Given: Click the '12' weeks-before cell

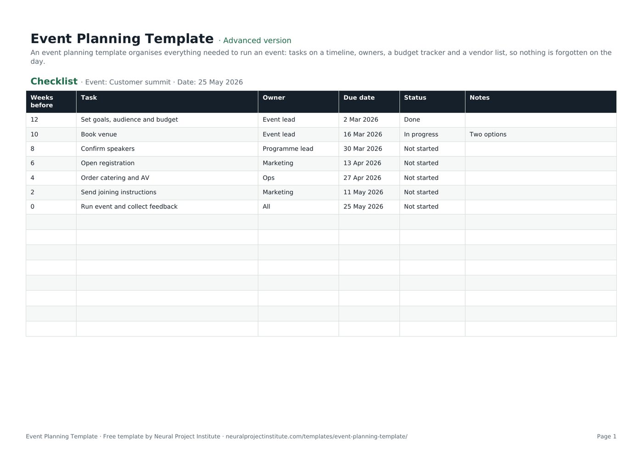Looking at the screenshot, I should (x=51, y=120).
